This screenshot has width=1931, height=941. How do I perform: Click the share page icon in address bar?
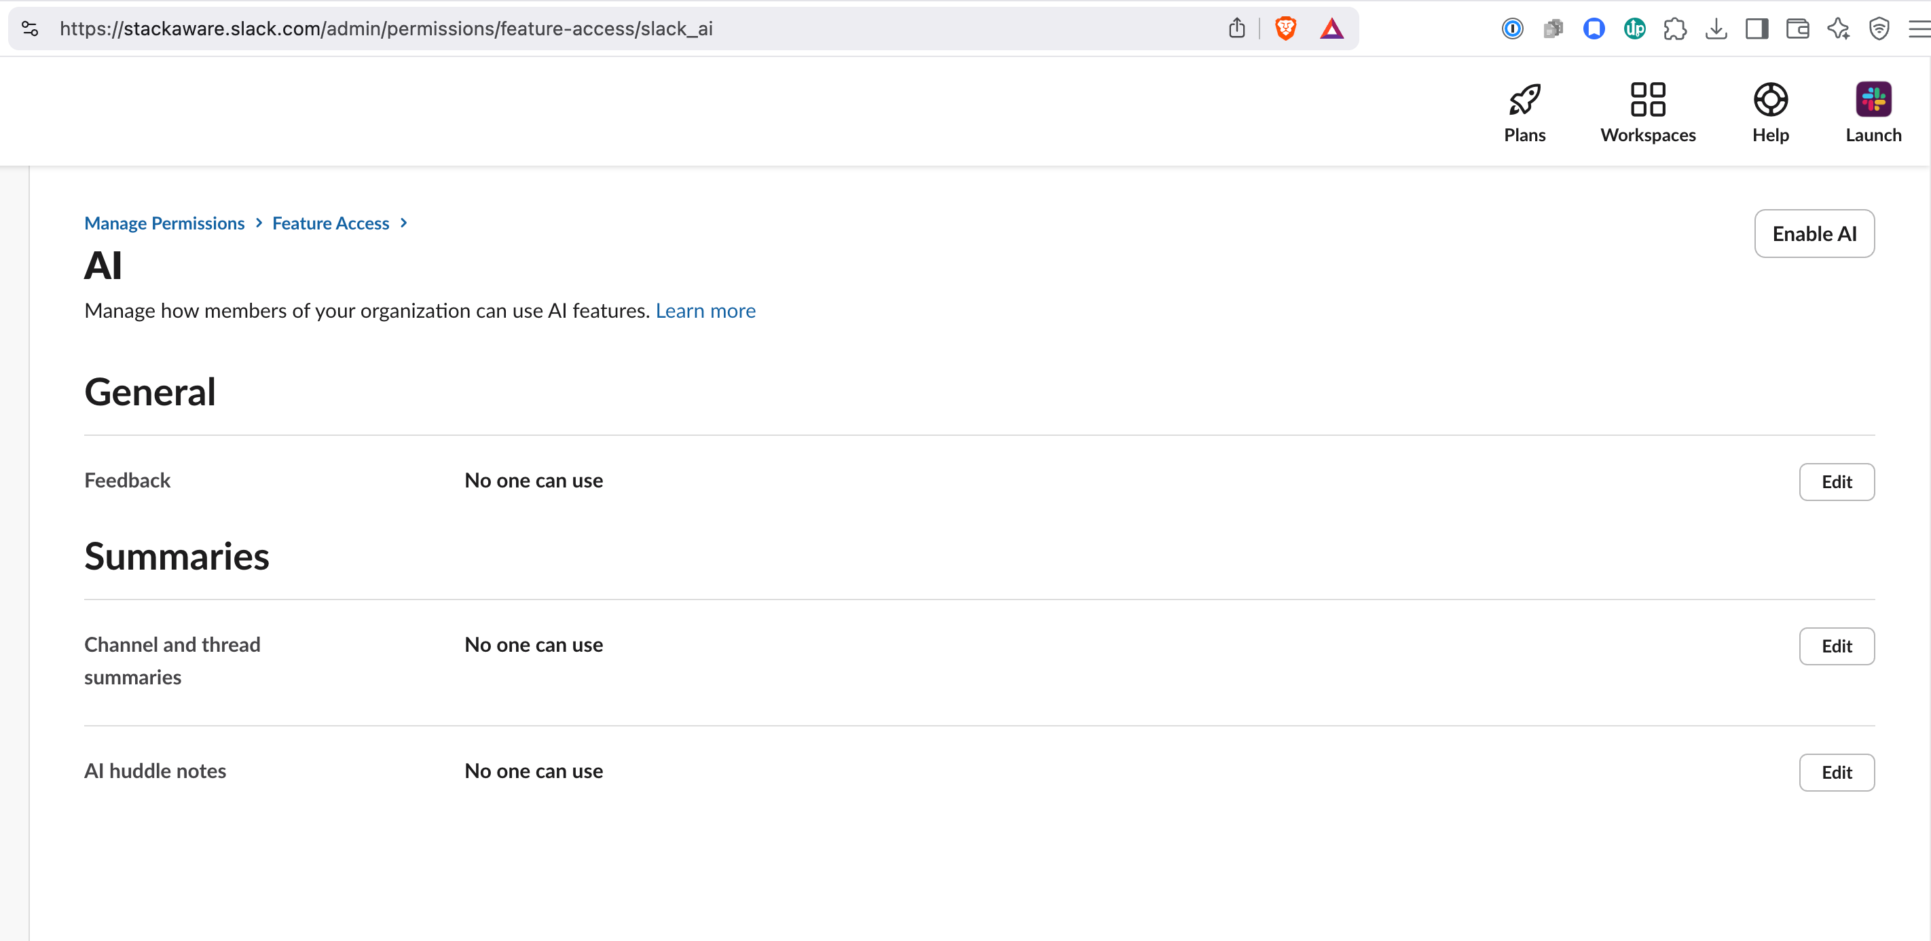pyautogui.click(x=1237, y=29)
